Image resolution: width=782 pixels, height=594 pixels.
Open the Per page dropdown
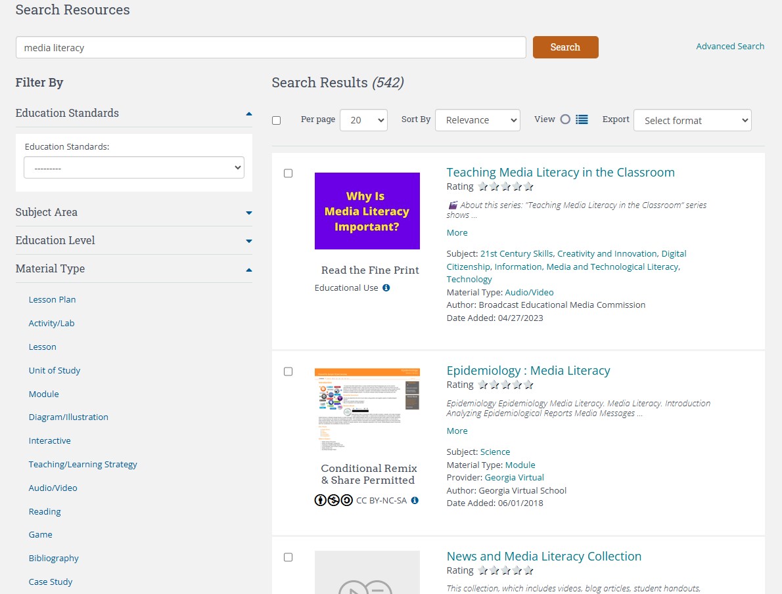363,120
